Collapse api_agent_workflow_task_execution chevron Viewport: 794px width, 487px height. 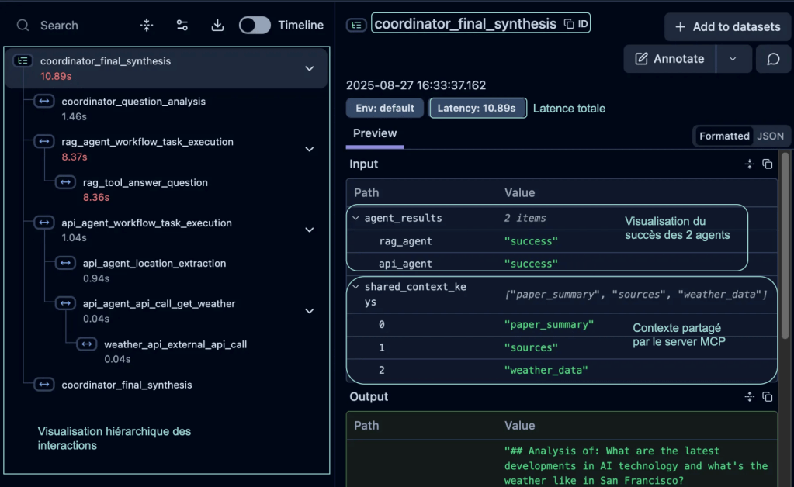tap(310, 230)
